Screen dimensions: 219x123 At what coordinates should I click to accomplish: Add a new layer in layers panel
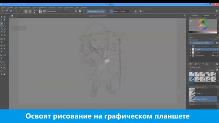pos(191,64)
